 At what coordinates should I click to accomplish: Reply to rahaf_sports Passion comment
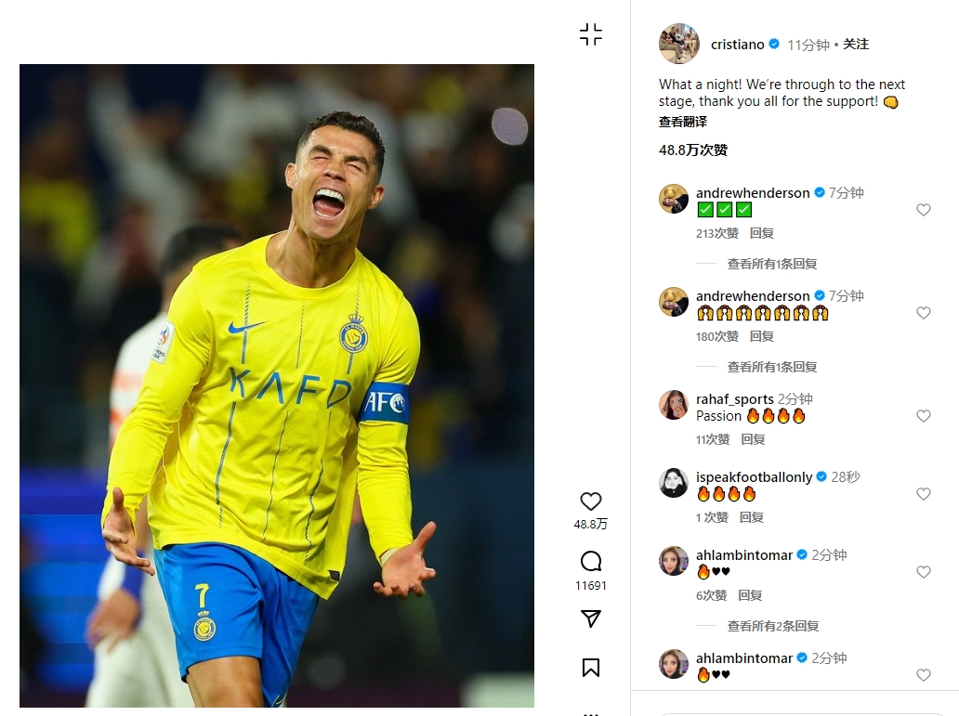point(753,439)
